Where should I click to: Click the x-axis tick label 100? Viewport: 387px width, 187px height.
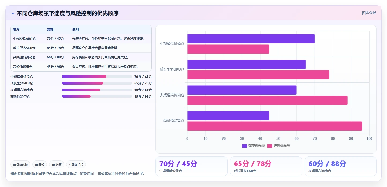pyautogui.click(x=369, y=138)
